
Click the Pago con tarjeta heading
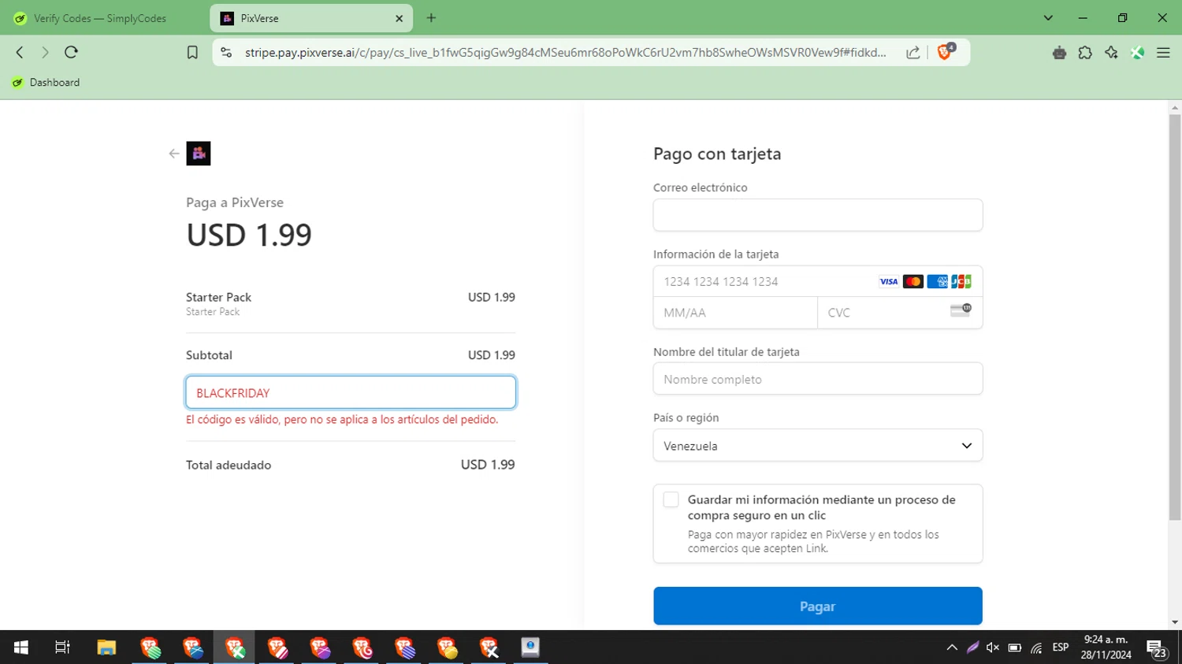point(717,154)
